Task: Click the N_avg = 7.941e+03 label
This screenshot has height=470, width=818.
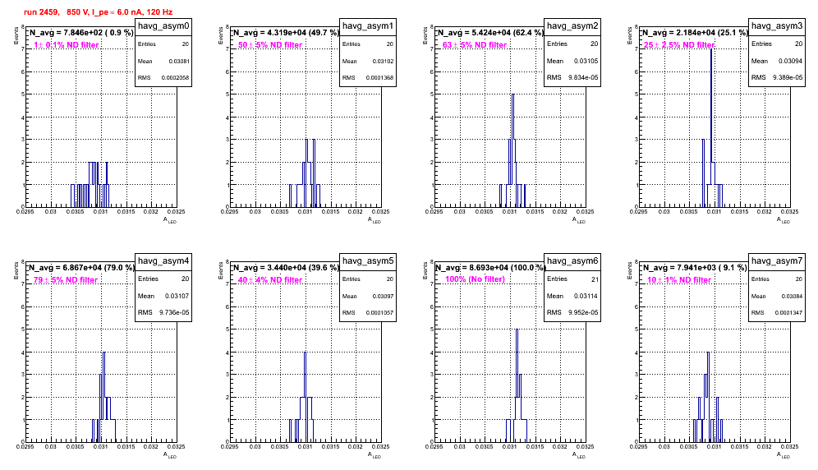Action: pos(694,268)
